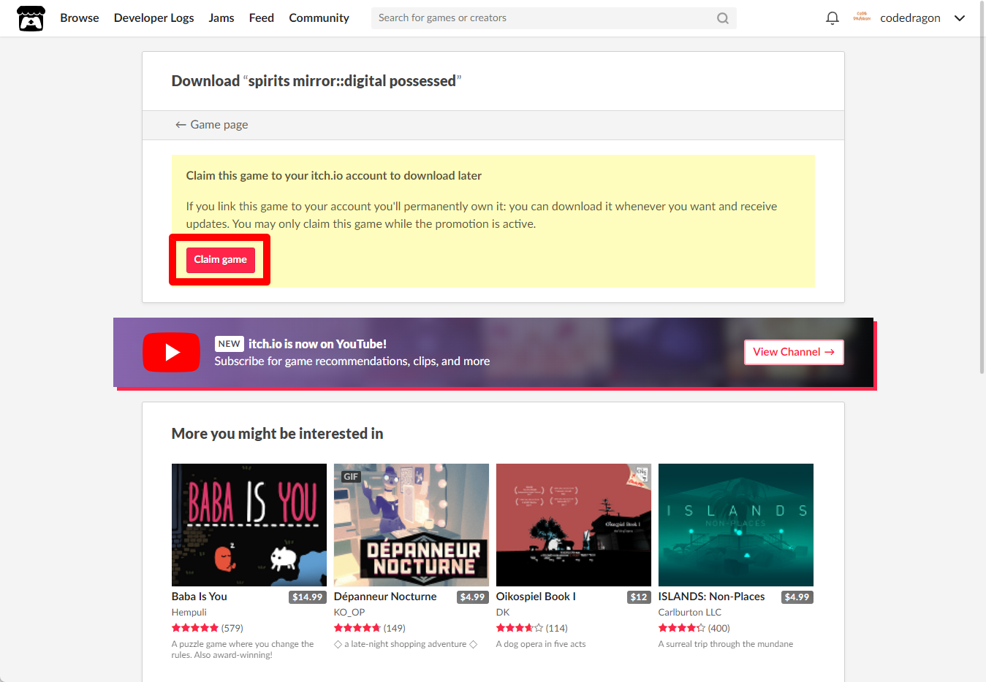Click the $14.99 price tag

click(308, 597)
